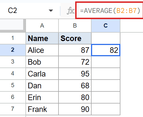Click empty cell C1 above 82
The height and width of the screenshot is (117, 143).
tap(106, 38)
